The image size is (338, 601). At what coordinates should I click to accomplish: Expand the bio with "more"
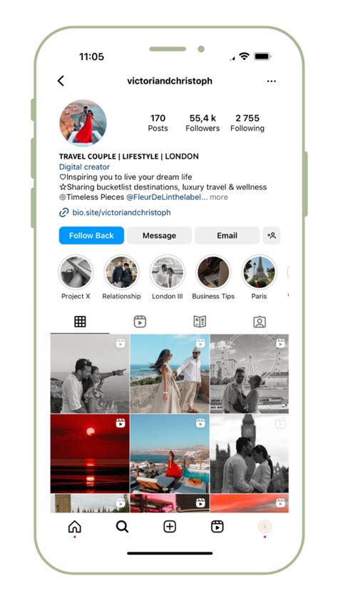pyautogui.click(x=219, y=197)
